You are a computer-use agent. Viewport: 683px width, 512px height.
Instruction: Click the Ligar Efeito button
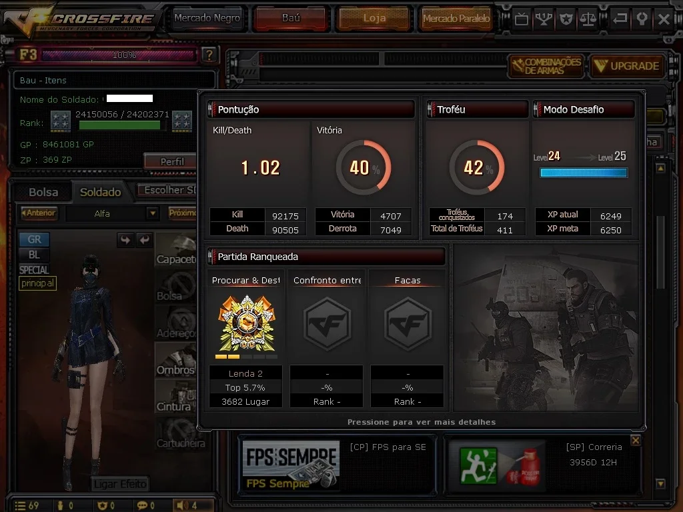(x=120, y=484)
